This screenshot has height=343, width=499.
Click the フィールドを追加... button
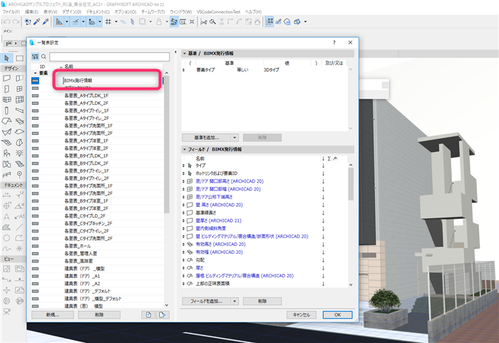(207, 301)
